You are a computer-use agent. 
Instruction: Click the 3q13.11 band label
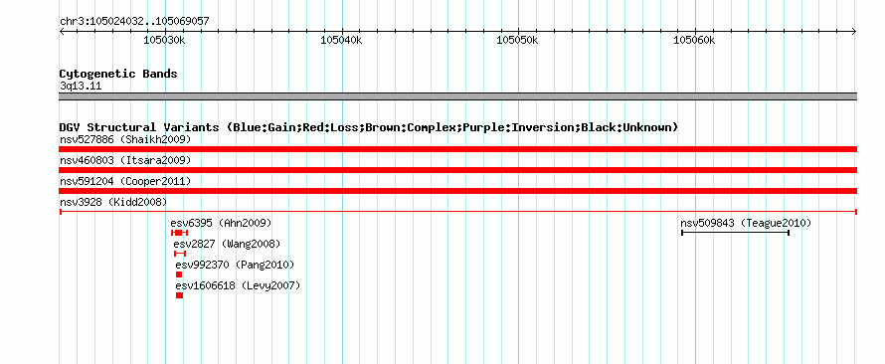pos(81,87)
